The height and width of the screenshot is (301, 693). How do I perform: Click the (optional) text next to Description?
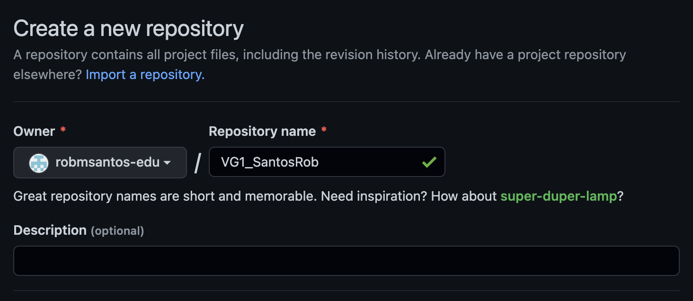pos(117,231)
